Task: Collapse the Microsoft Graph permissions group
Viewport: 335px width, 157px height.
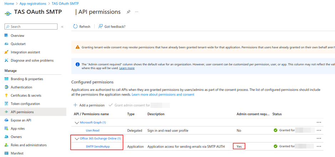Action: coord(76,123)
